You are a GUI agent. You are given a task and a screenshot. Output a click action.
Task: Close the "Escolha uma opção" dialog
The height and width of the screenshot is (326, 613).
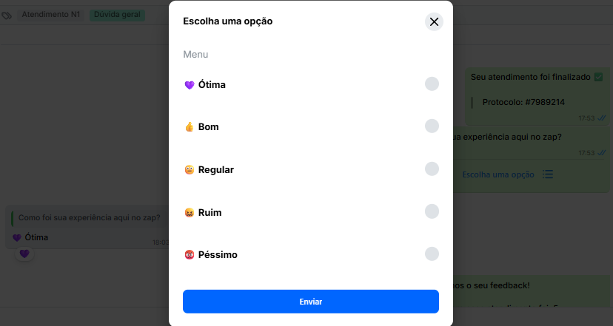(434, 21)
